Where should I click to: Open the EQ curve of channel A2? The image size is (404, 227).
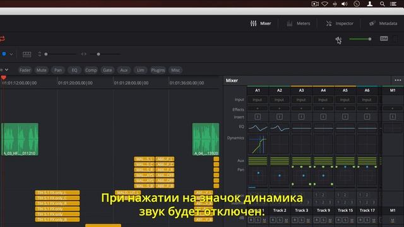280,128
